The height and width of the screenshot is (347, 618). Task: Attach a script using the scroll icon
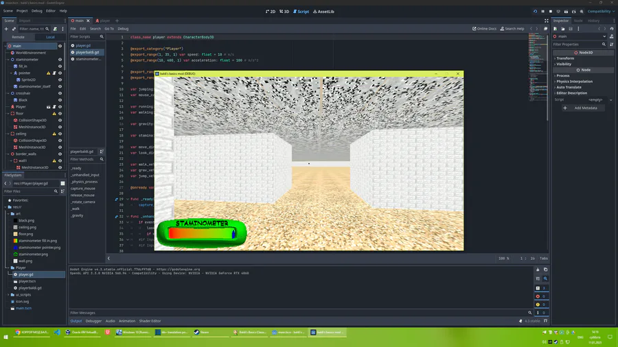pos(55,29)
